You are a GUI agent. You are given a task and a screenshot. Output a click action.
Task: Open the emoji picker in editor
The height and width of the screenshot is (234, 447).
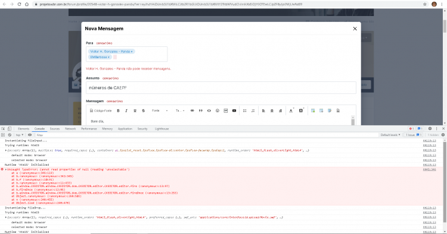[217, 110]
